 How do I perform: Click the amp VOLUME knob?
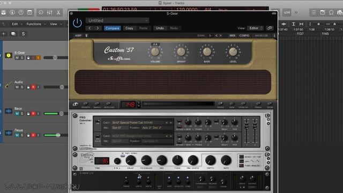(155, 52)
